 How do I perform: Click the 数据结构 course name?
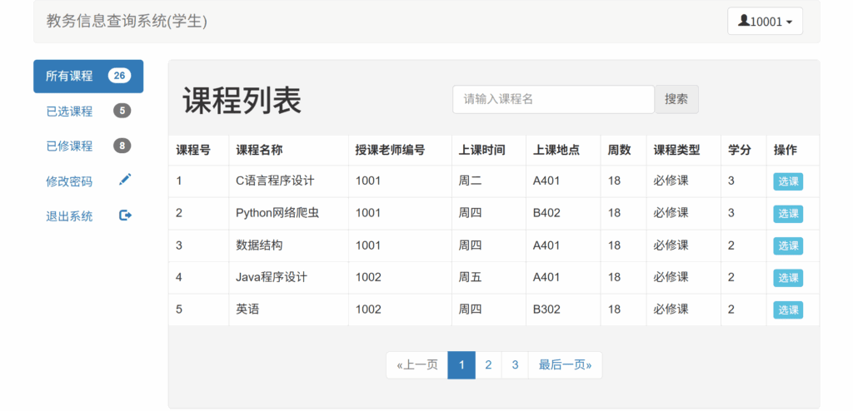259,245
